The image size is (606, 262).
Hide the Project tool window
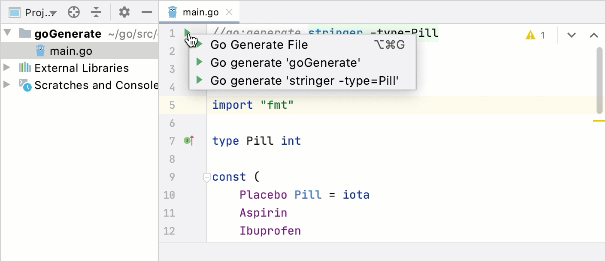(146, 12)
